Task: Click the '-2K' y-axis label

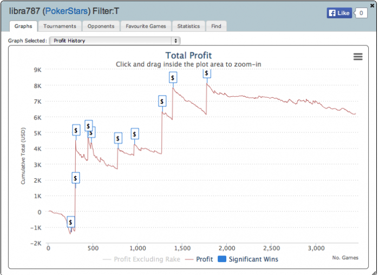Action: coord(36,243)
